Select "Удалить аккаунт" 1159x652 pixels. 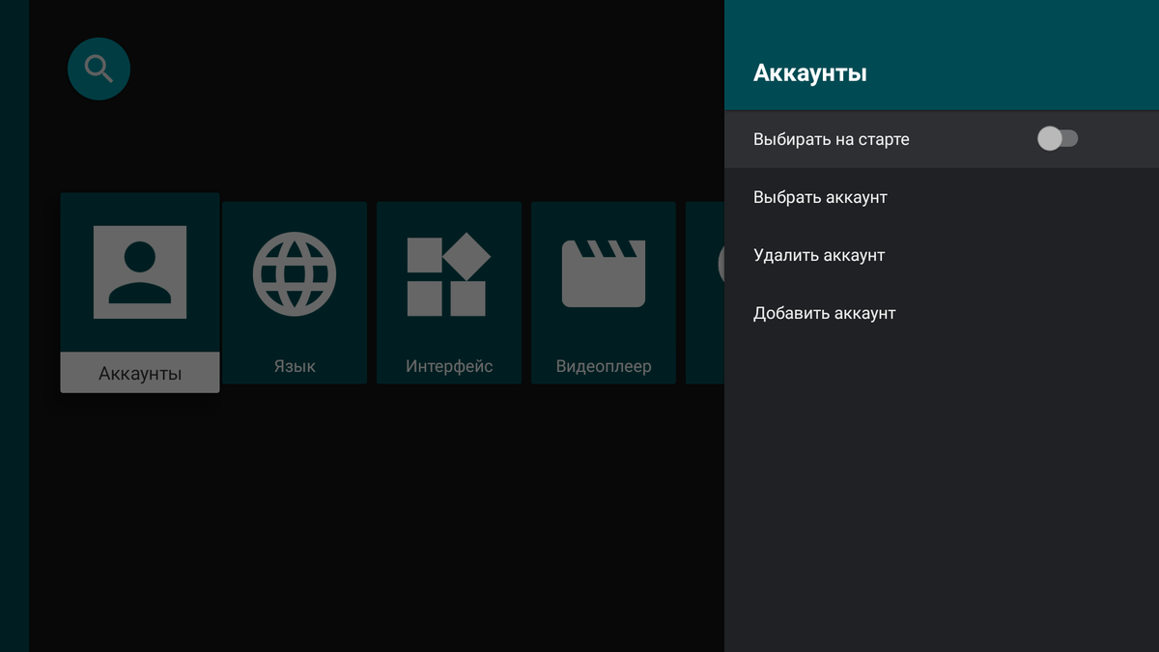coord(819,255)
